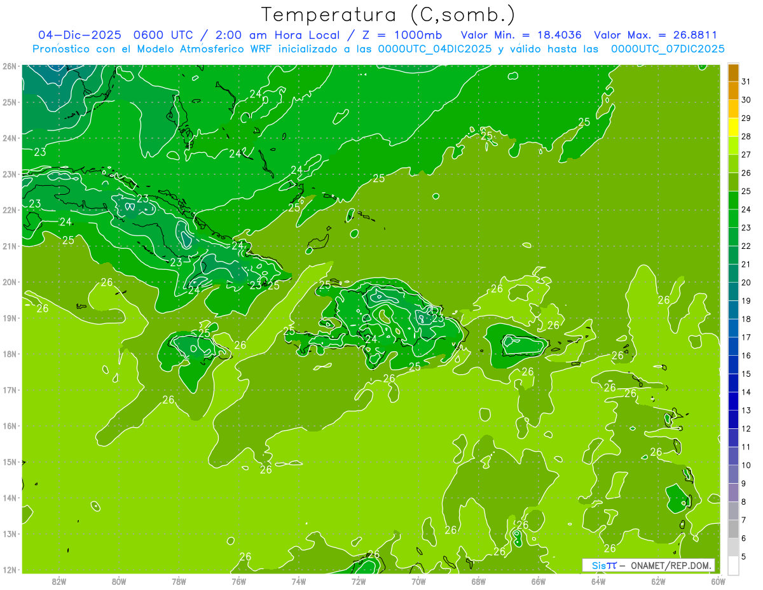
Task: Click the '0000UTC_07DIC2025' valid-until timestamp
Action: coord(668,49)
